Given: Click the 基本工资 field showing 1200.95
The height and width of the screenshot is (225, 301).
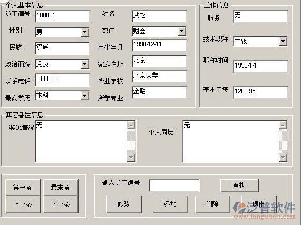Looking at the screenshot, I should pyautogui.click(x=260, y=92).
